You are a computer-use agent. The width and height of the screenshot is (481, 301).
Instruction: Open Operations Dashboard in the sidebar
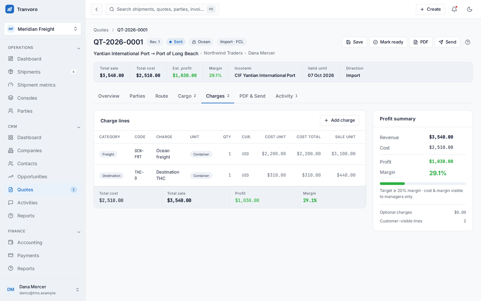(43, 59)
